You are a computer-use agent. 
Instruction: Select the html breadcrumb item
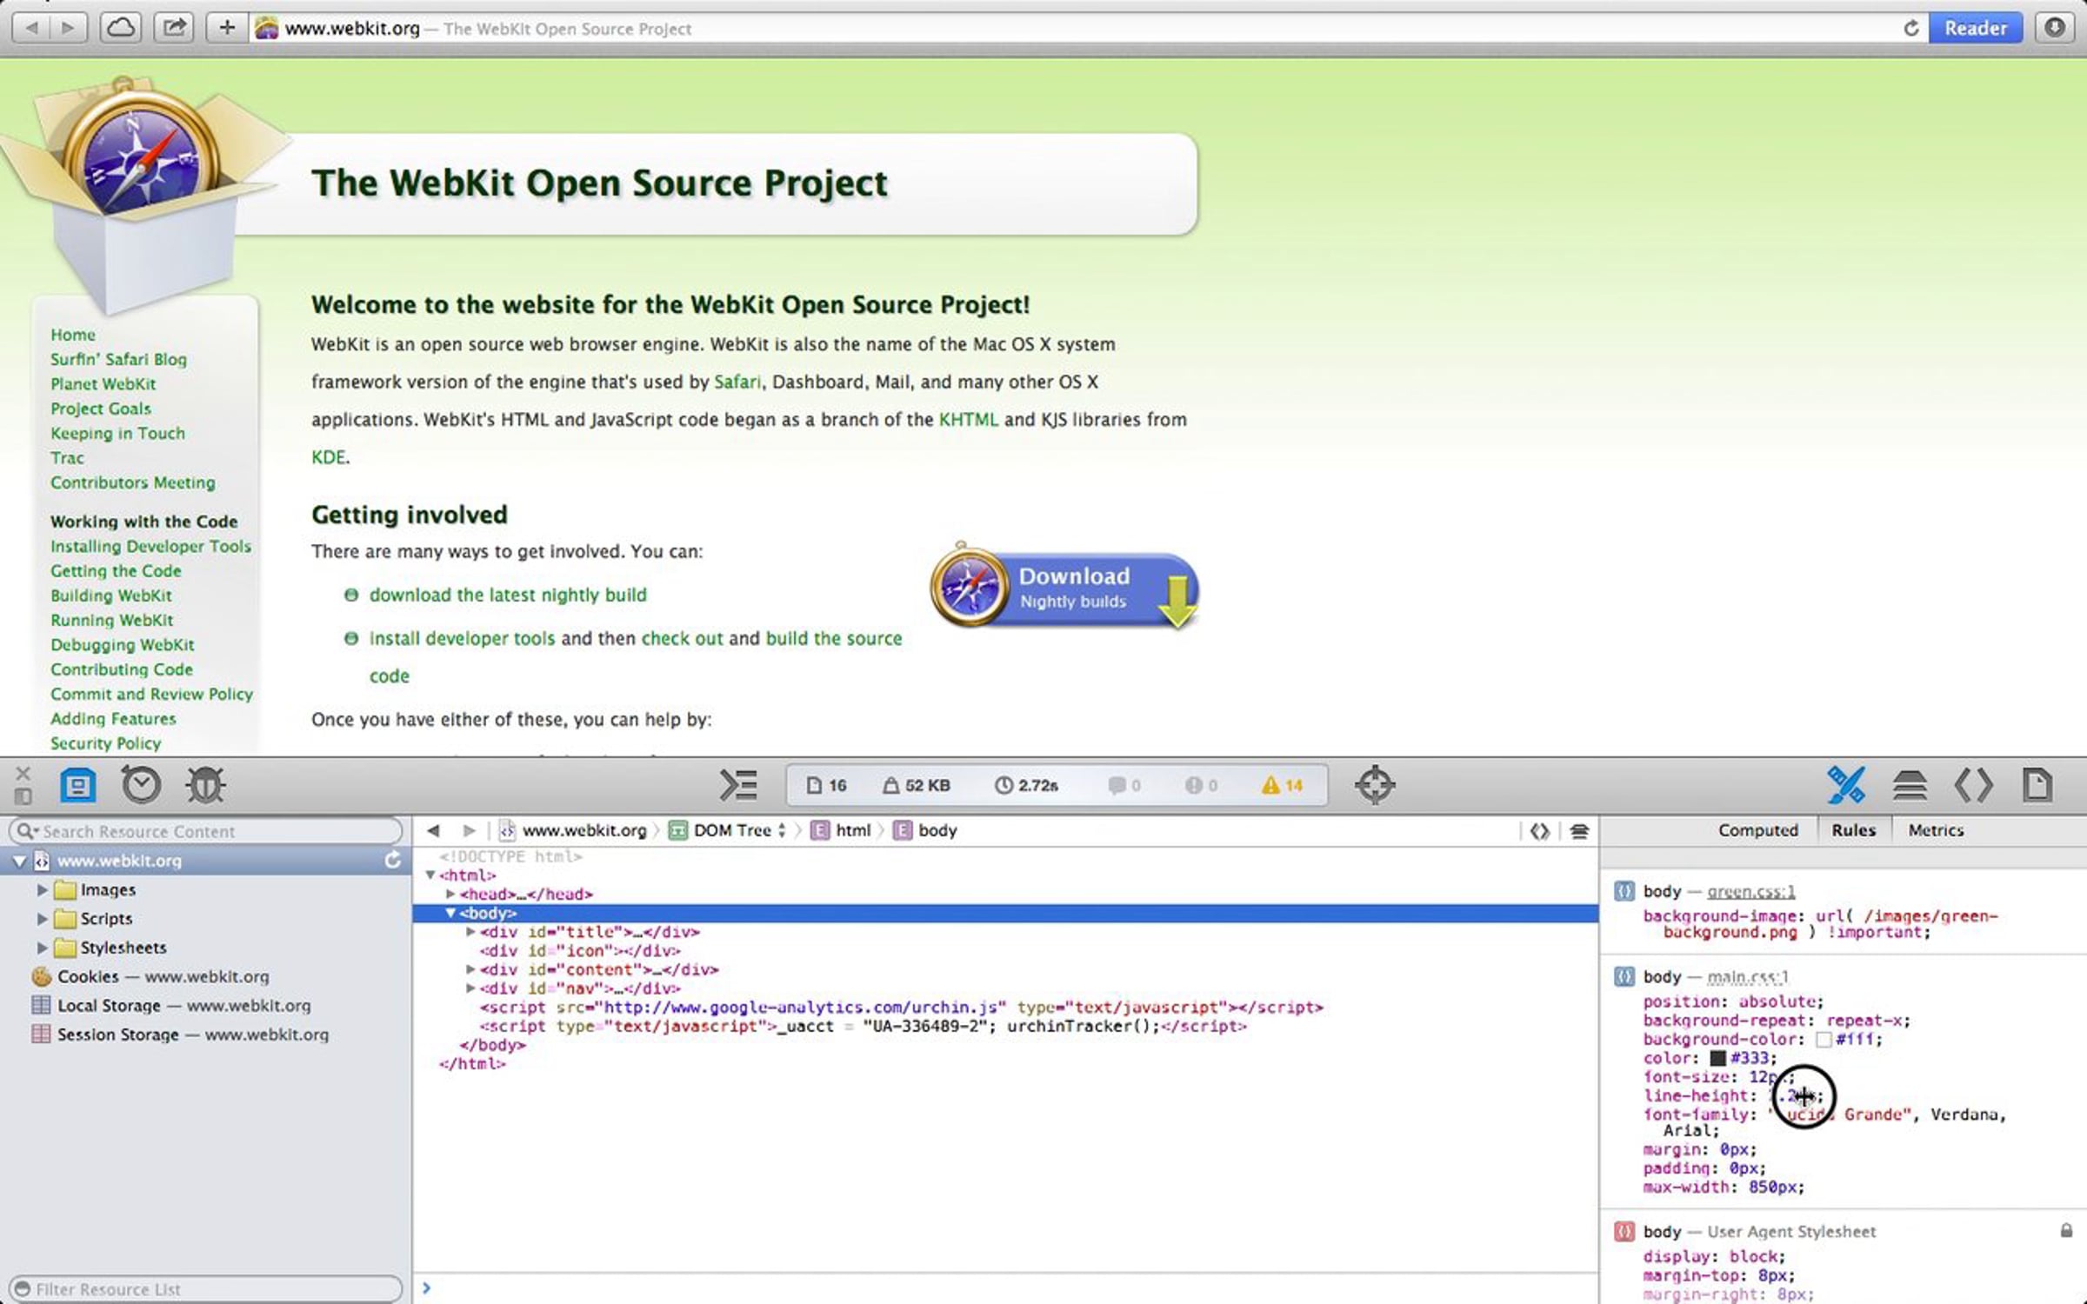pos(841,830)
